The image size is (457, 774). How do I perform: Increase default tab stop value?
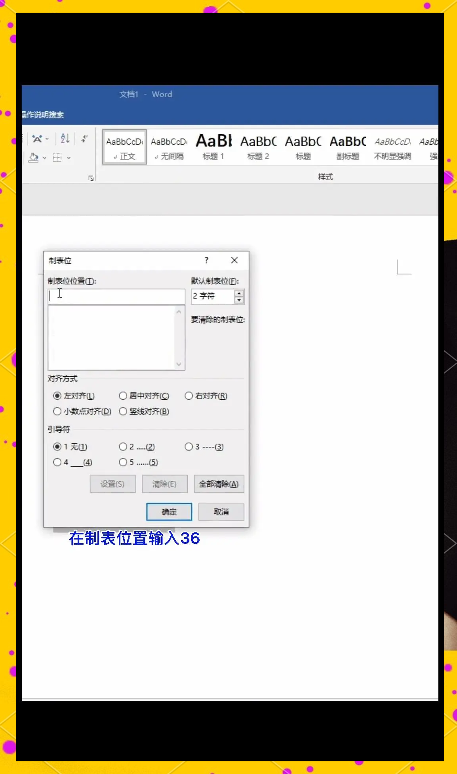[x=239, y=294]
